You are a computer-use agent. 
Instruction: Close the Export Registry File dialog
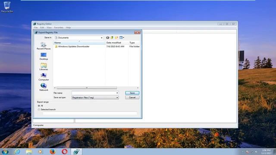[x=137, y=33]
